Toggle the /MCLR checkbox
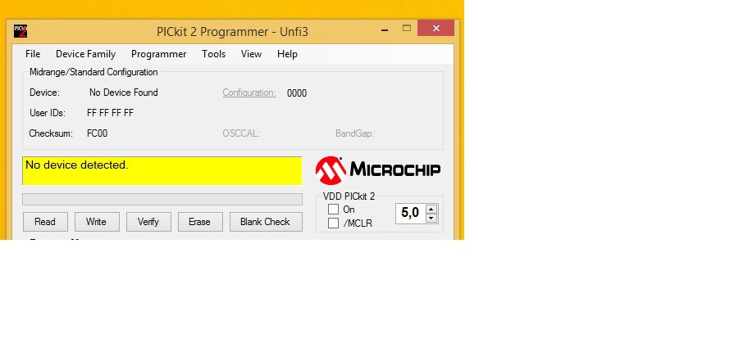The width and height of the screenshot is (748, 361). pyautogui.click(x=334, y=223)
